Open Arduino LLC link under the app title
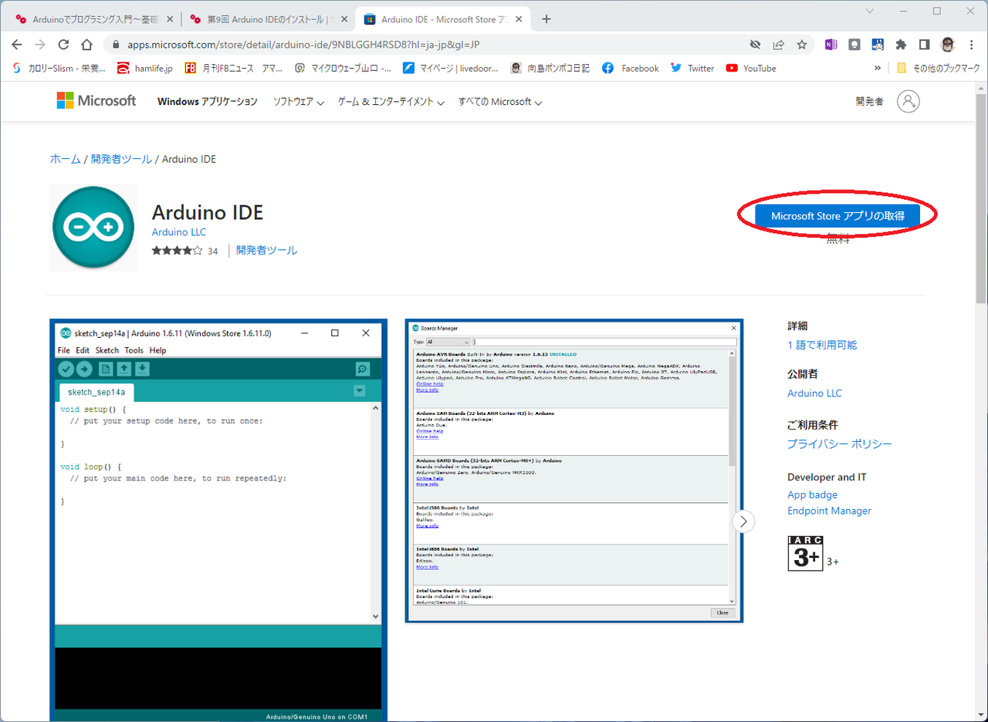 [x=179, y=232]
